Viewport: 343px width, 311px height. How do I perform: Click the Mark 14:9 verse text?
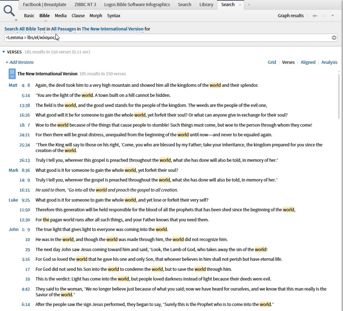click(156, 180)
